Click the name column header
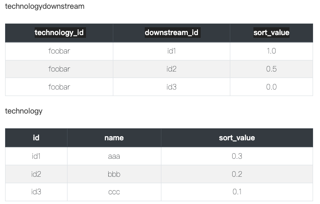This screenshot has width=320, height=204. 114,138
